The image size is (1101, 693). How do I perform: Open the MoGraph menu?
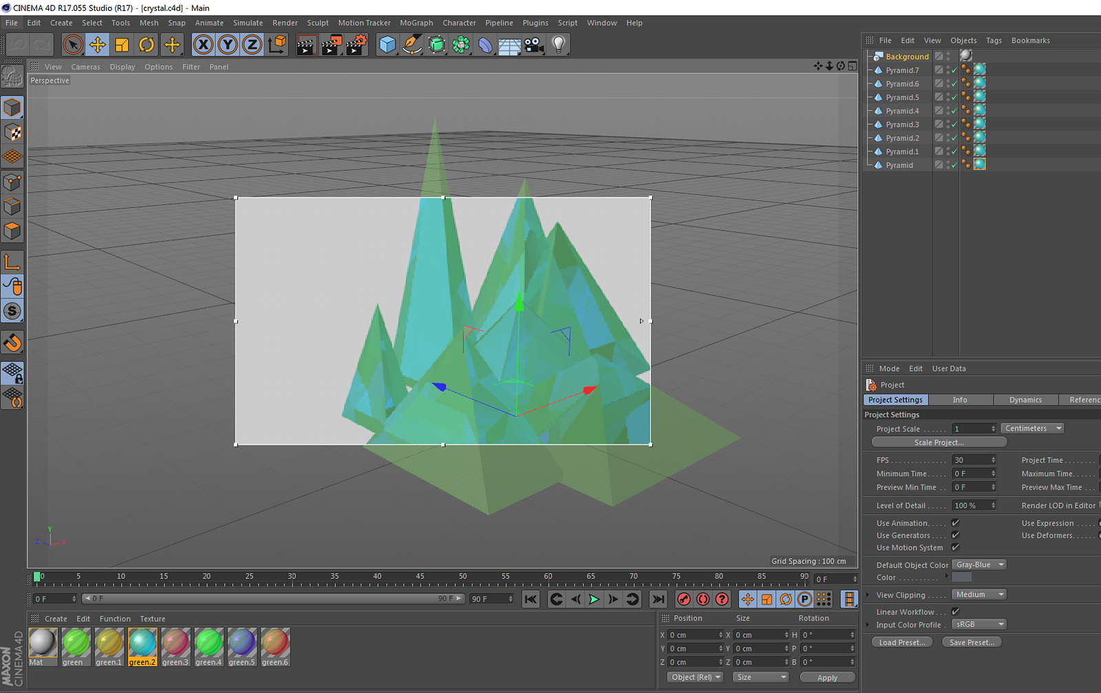click(416, 23)
